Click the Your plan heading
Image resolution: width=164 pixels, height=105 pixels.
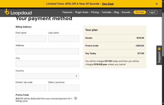pos(91,30)
